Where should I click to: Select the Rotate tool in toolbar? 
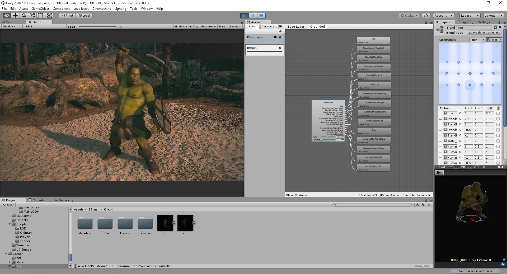(x=24, y=16)
